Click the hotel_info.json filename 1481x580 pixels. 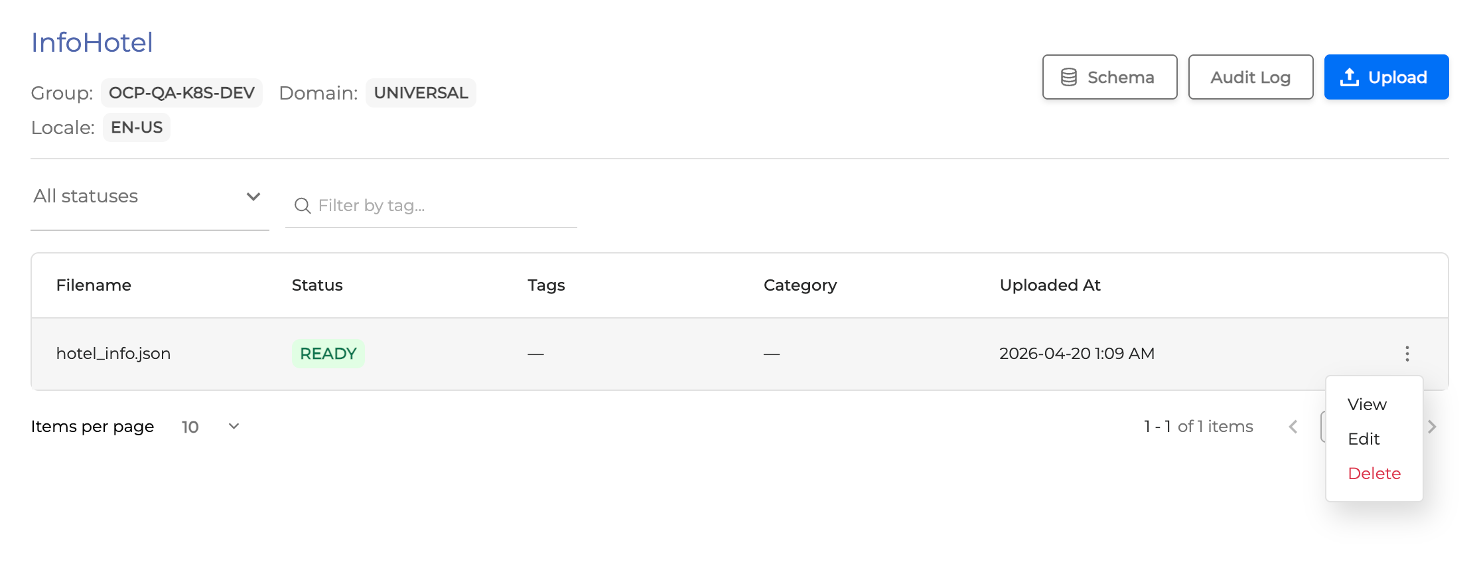[113, 354]
